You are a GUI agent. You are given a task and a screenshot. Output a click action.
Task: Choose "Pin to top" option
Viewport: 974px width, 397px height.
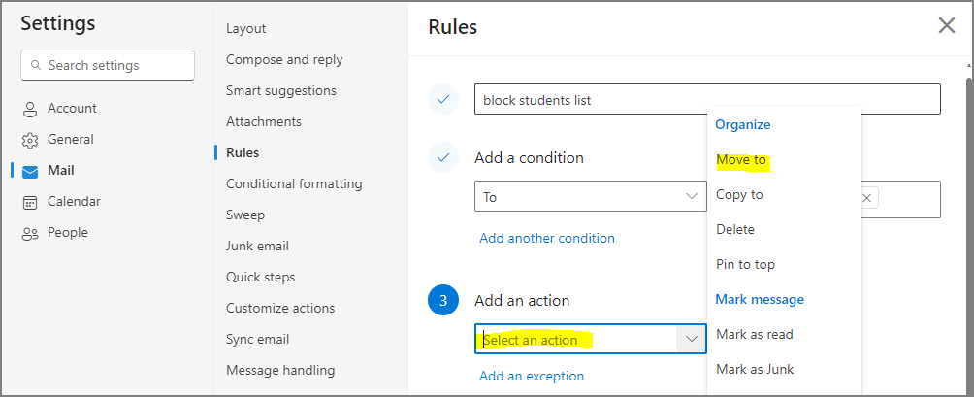pyautogui.click(x=745, y=265)
